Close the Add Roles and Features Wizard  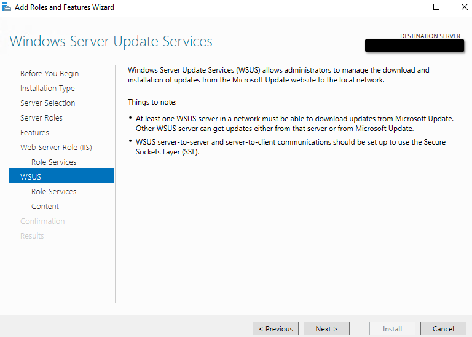464,7
